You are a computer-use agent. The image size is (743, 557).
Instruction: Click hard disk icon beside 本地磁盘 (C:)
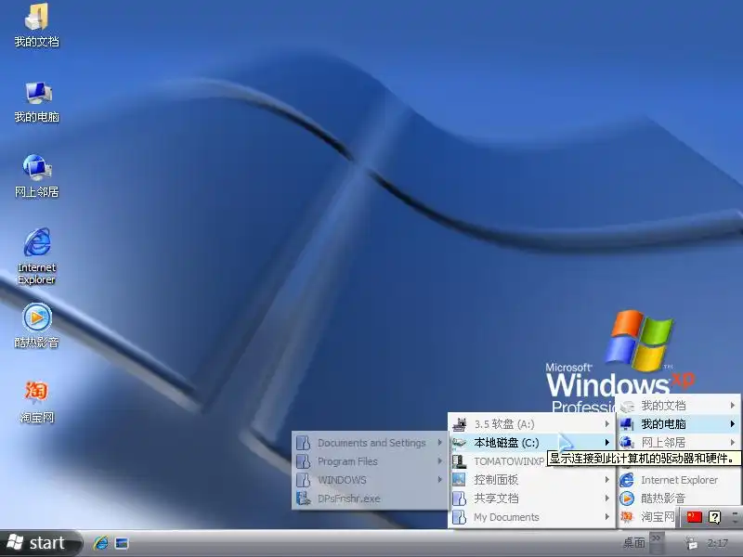tap(459, 443)
